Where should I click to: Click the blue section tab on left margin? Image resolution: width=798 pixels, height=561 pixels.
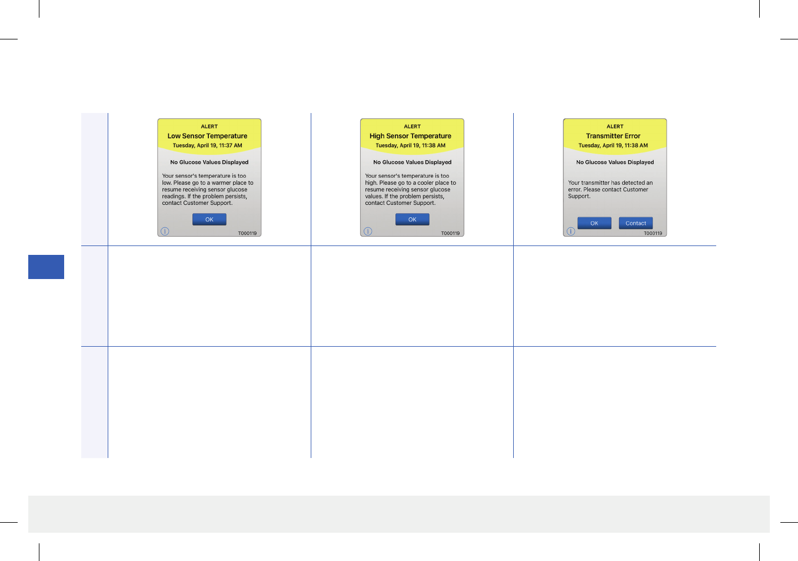[46, 267]
